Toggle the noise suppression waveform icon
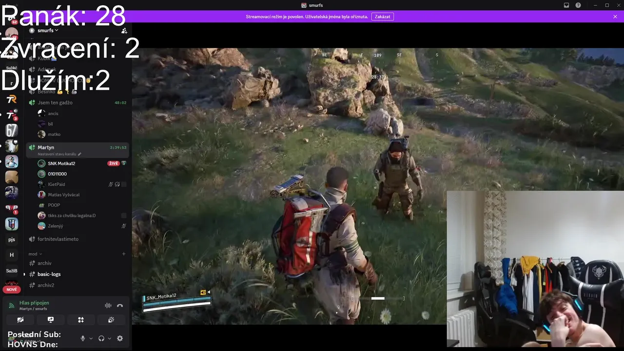 [108, 306]
